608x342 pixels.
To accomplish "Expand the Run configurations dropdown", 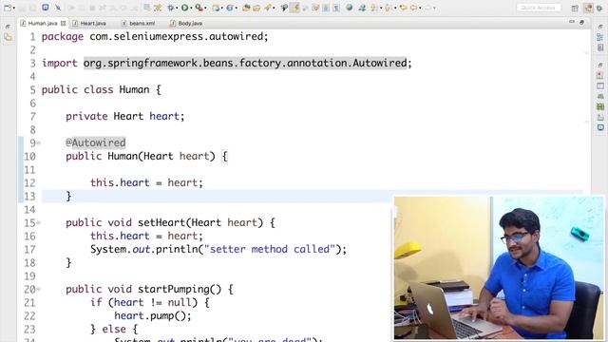I will pos(191,8).
